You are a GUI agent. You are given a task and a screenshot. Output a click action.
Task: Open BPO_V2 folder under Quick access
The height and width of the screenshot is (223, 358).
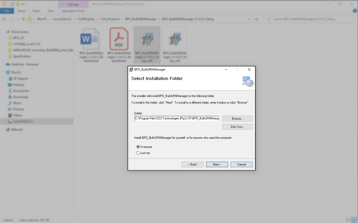pos(18,38)
